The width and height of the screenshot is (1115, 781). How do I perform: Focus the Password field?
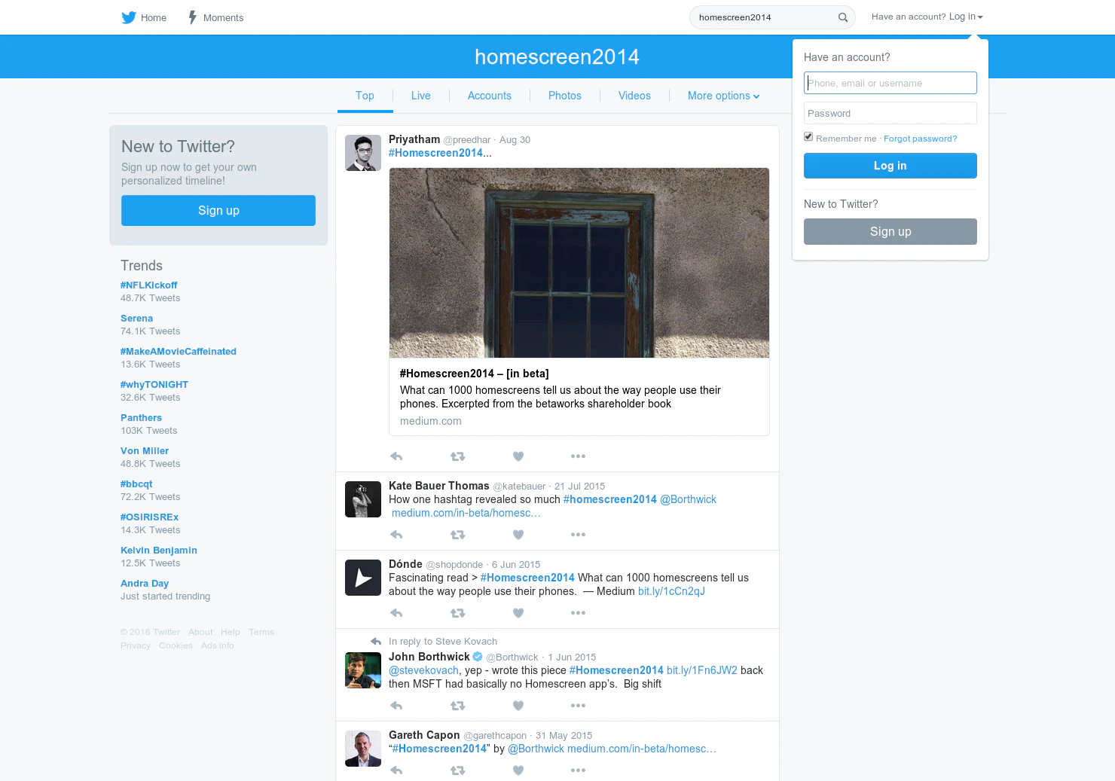point(890,113)
